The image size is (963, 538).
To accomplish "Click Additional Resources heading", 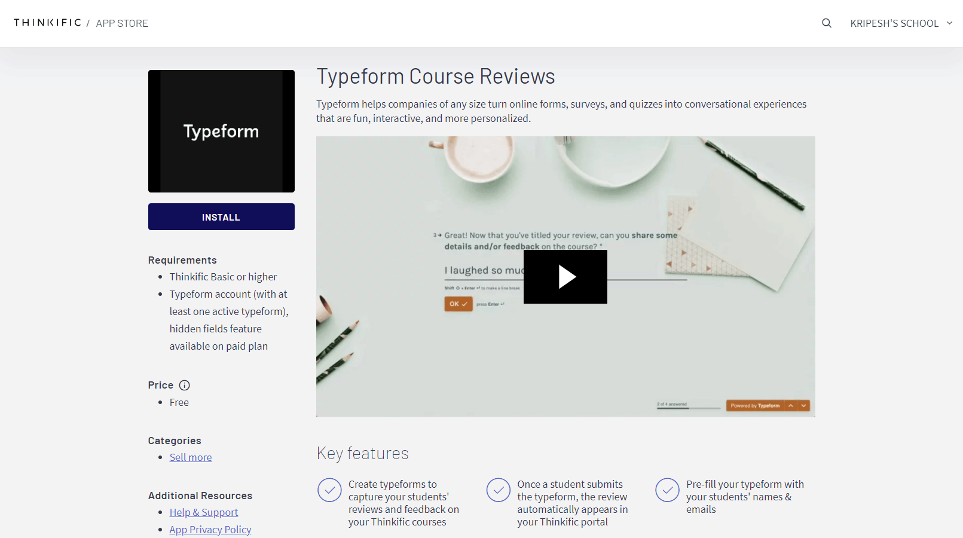I will [x=200, y=496].
